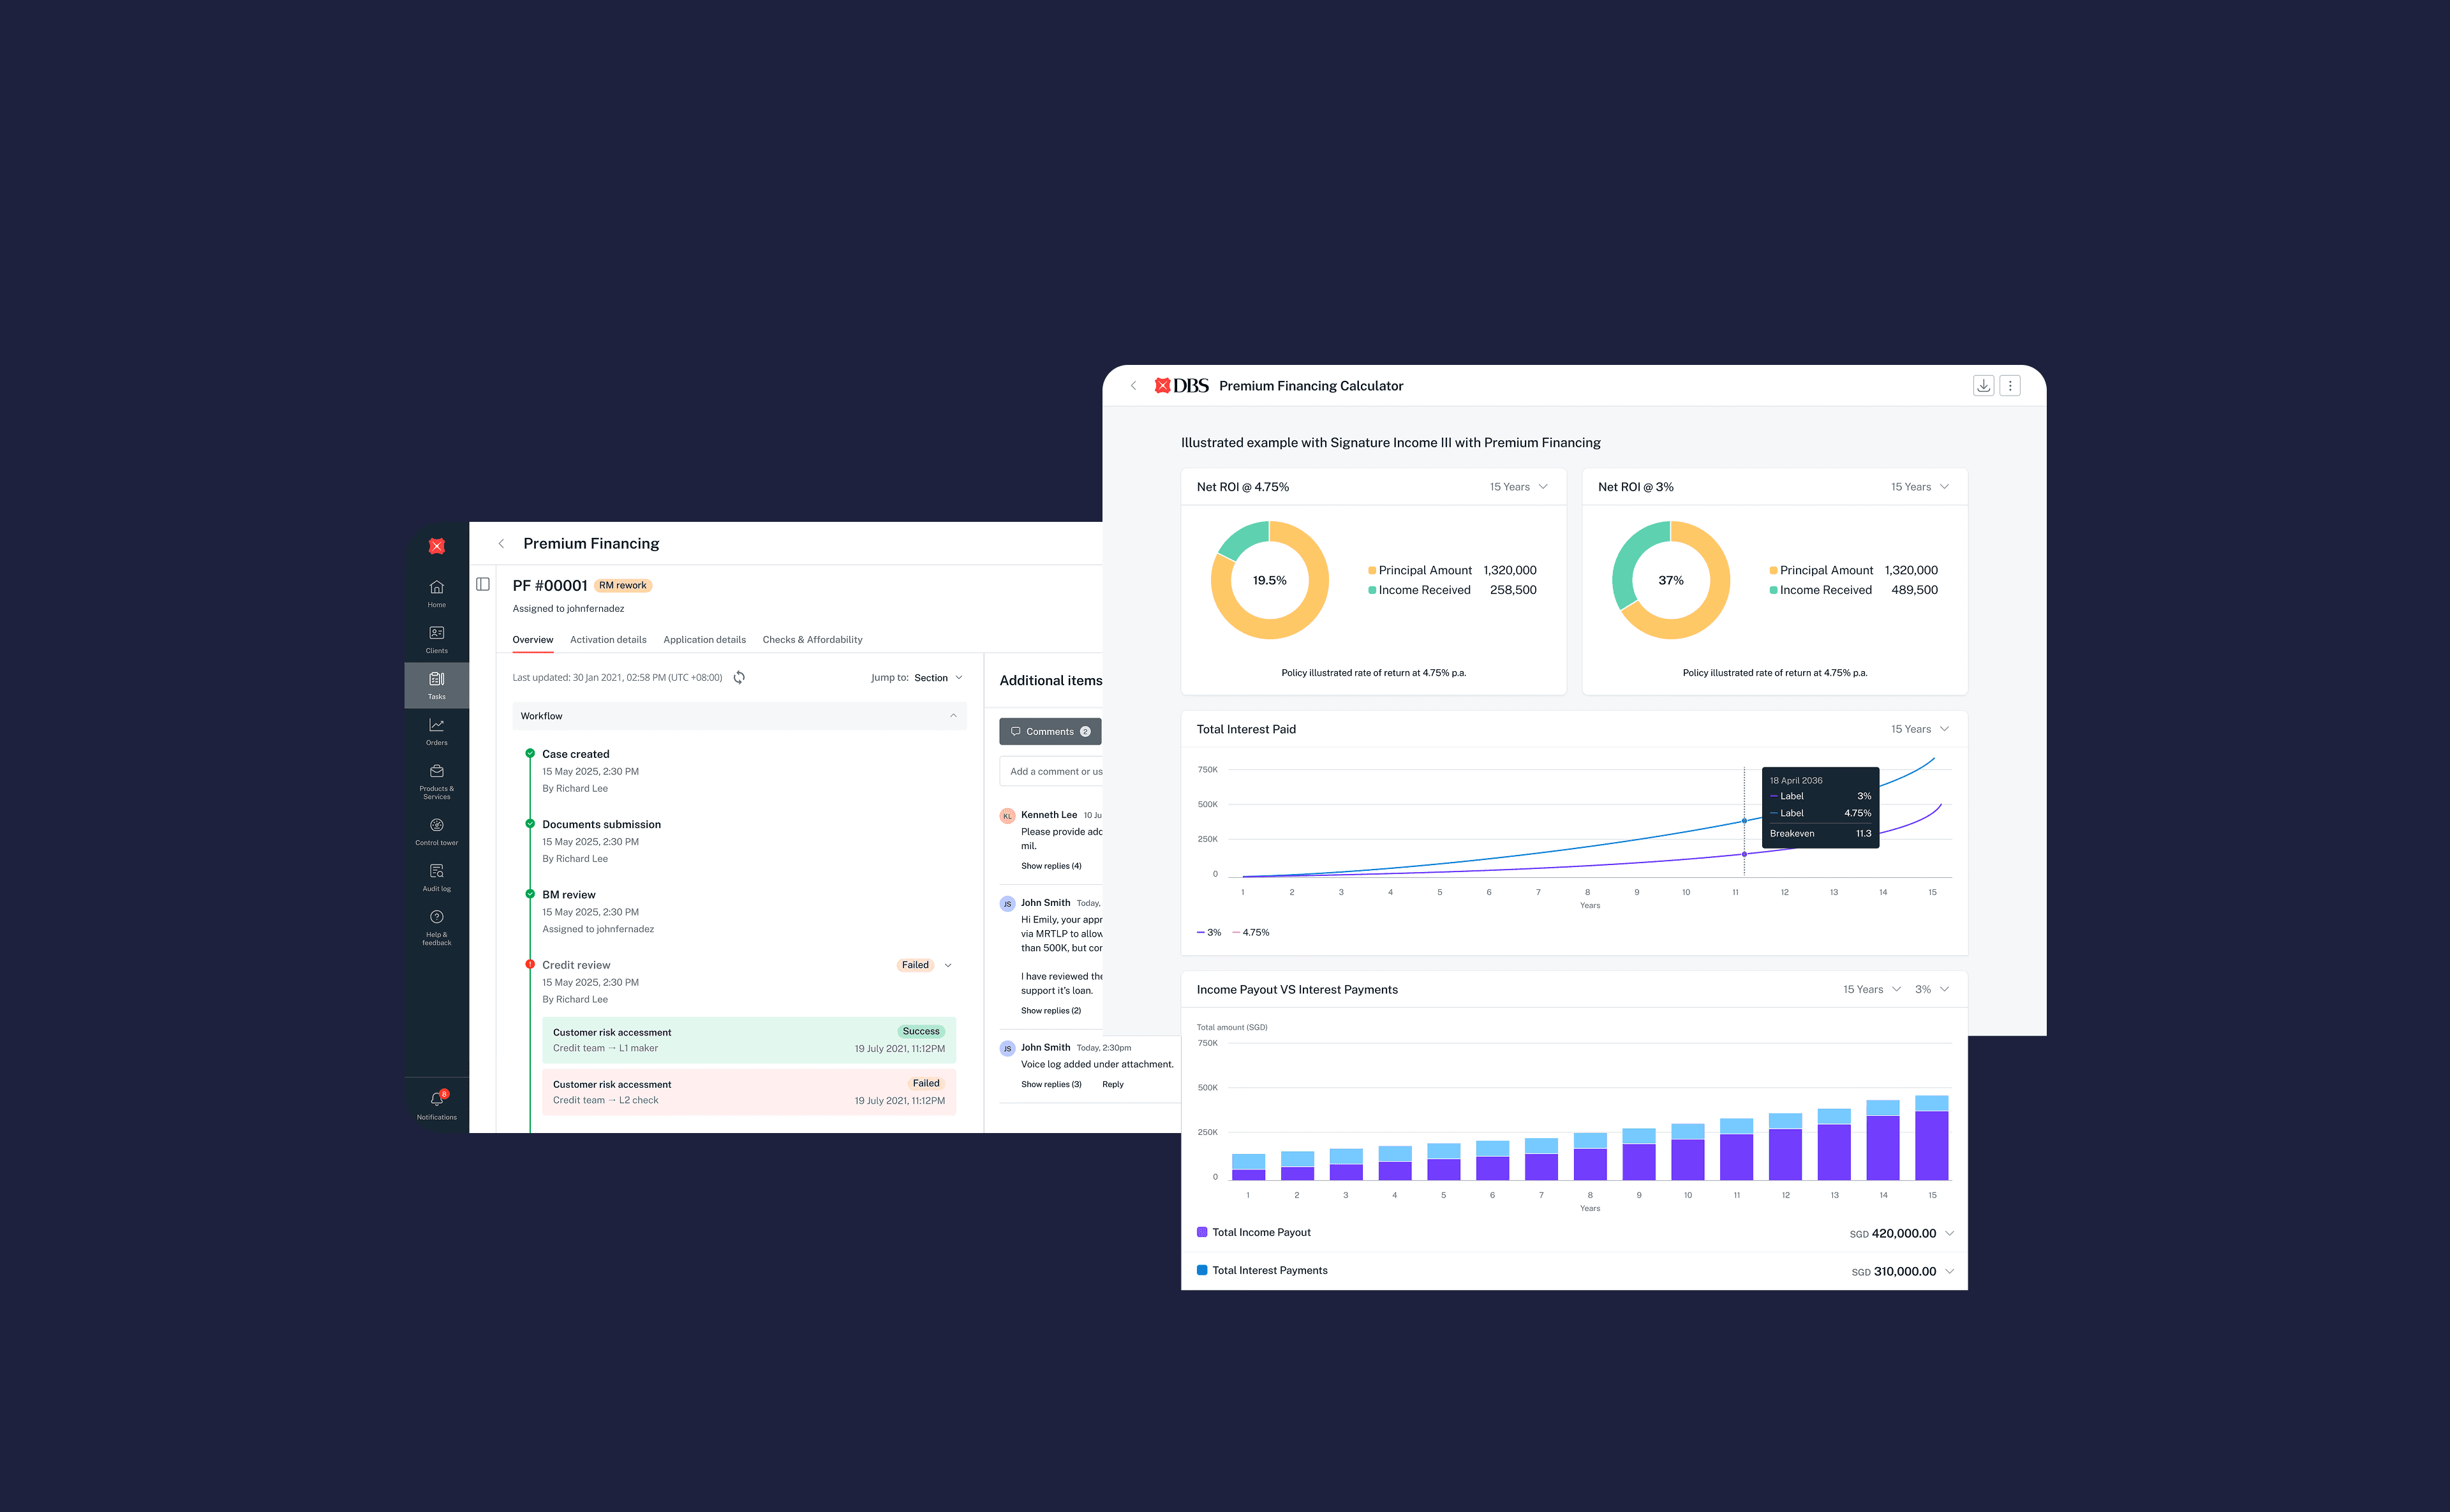Switch to Checks & Affordability tab
The height and width of the screenshot is (1512, 2450).
tap(812, 640)
